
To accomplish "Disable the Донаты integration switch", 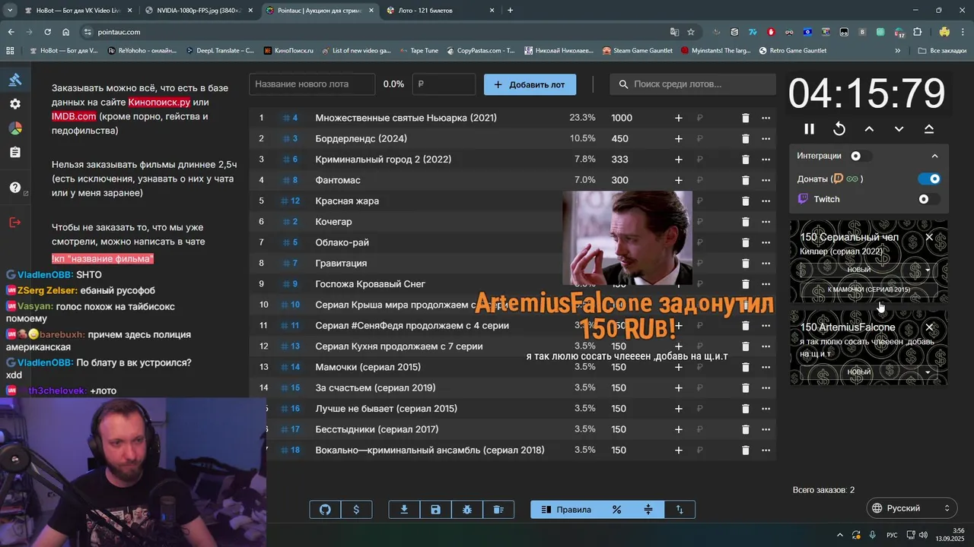I will point(930,179).
